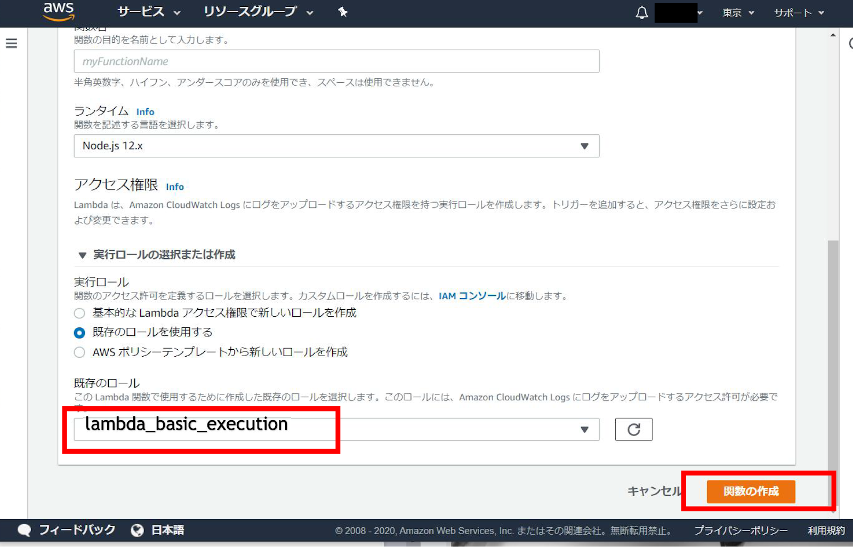Open the サービス menu

point(149,12)
